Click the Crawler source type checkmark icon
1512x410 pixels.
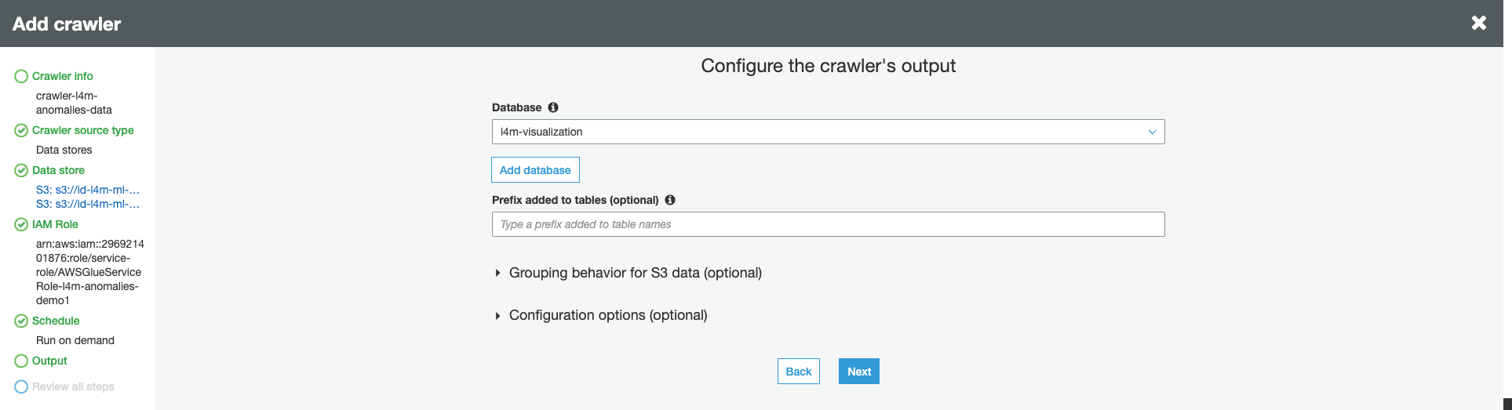[x=21, y=130]
